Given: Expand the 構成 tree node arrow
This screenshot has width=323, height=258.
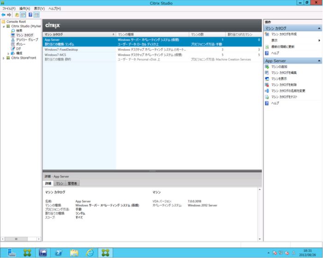Looking at the screenshot, I should coord(8,54).
